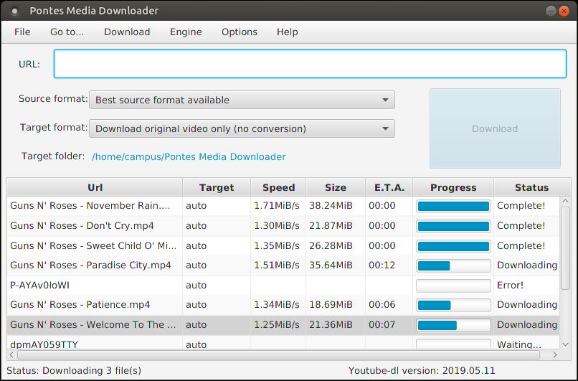Viewport: 578px width, 381px height.
Task: Select the failed P-AYAv0IoWI entry
Action: point(90,285)
